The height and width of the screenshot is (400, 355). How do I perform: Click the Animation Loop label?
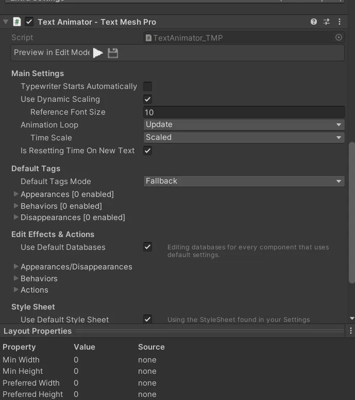point(49,125)
